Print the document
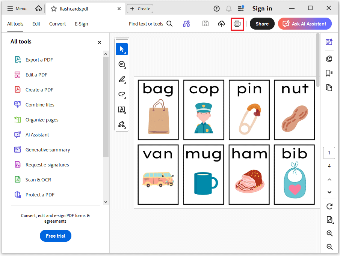This screenshot has width=340, height=256. (237, 24)
